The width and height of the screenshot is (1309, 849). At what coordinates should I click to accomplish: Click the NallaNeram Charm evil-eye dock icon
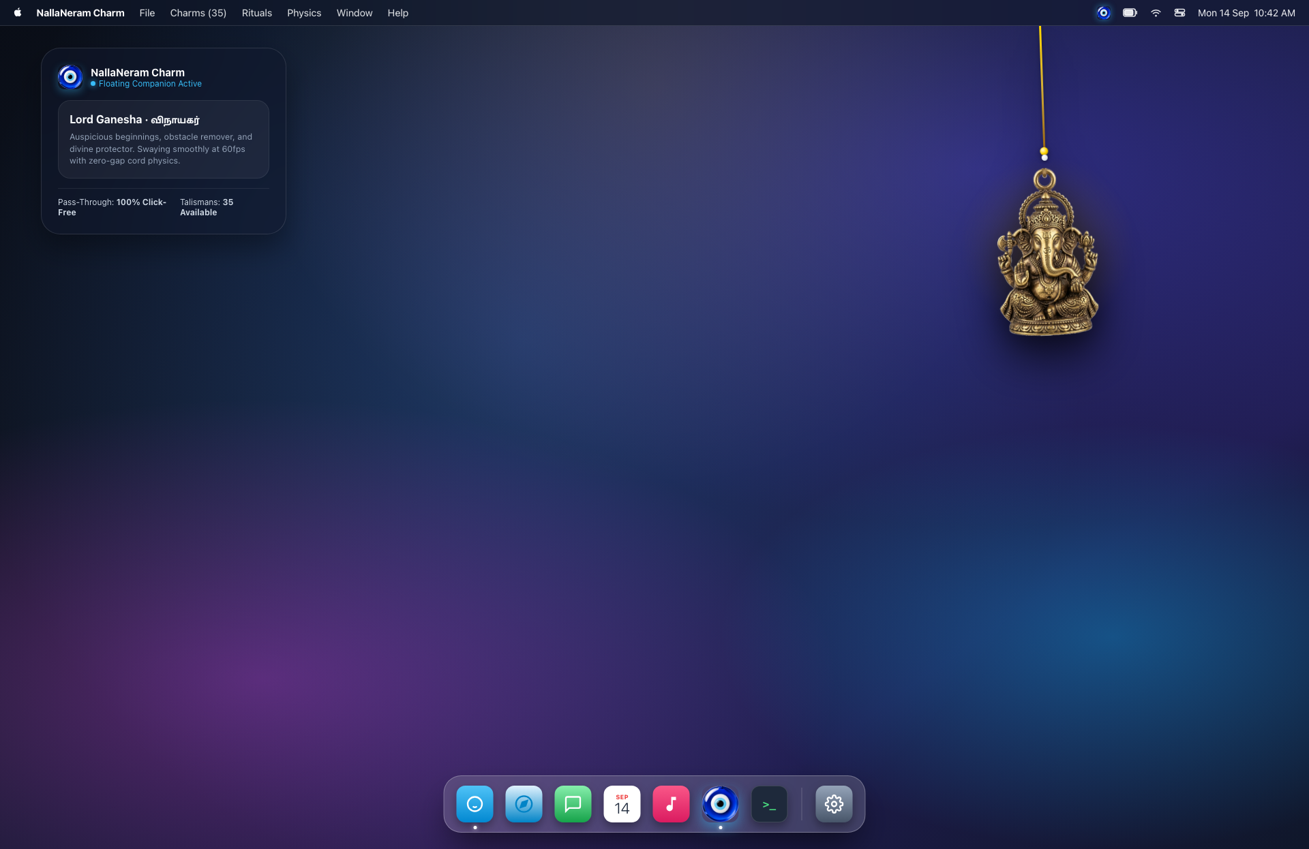720,804
